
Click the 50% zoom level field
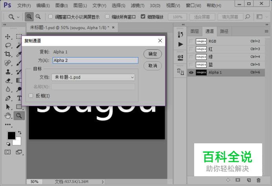coord(35,182)
